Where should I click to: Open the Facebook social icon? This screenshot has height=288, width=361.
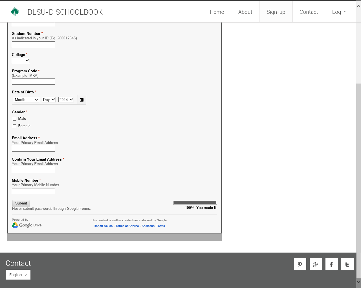tap(331, 264)
